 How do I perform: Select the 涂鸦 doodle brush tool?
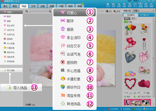[x=141, y=5]
